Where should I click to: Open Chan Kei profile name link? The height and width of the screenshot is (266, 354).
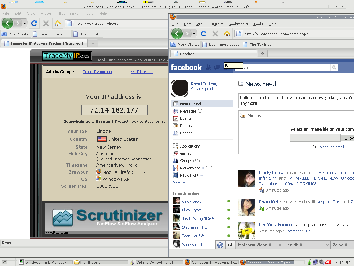pos(268,202)
